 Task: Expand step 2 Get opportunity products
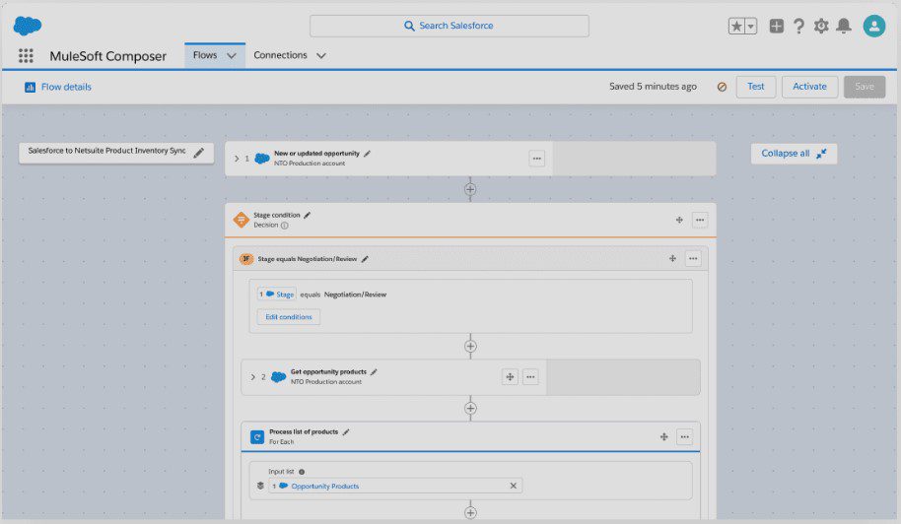coord(252,377)
